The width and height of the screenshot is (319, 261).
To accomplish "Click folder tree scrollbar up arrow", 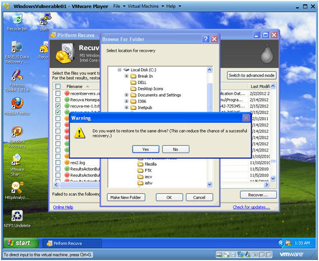I will click(210, 70).
